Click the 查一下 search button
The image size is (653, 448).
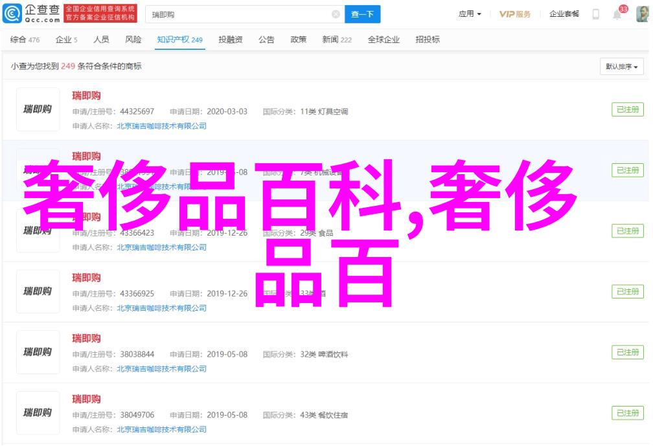[x=362, y=15]
